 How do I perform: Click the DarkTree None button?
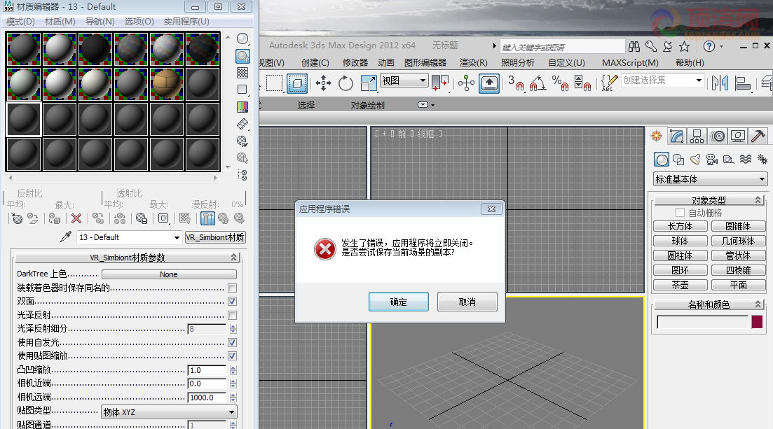click(x=169, y=274)
